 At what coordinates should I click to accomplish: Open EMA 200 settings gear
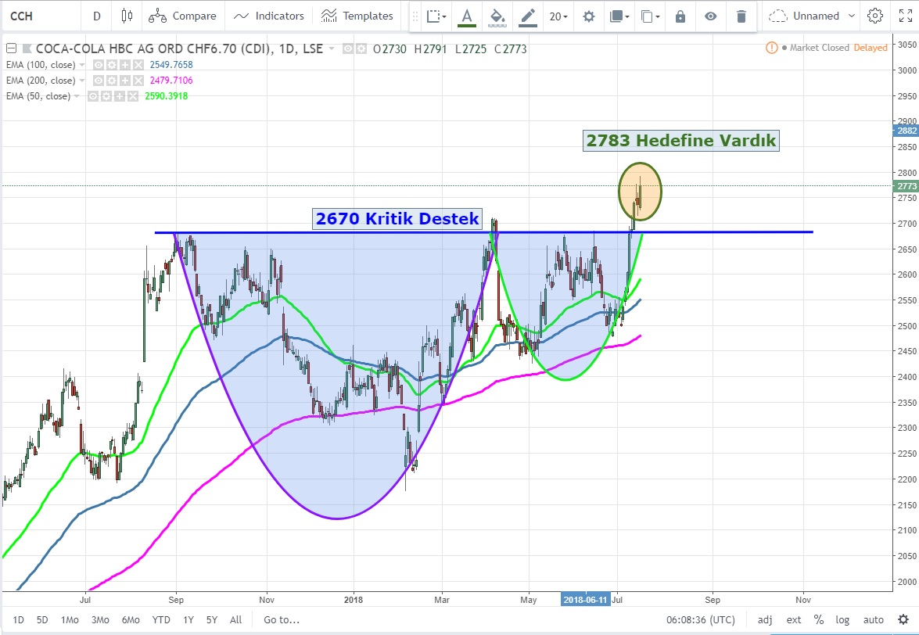[x=111, y=81]
